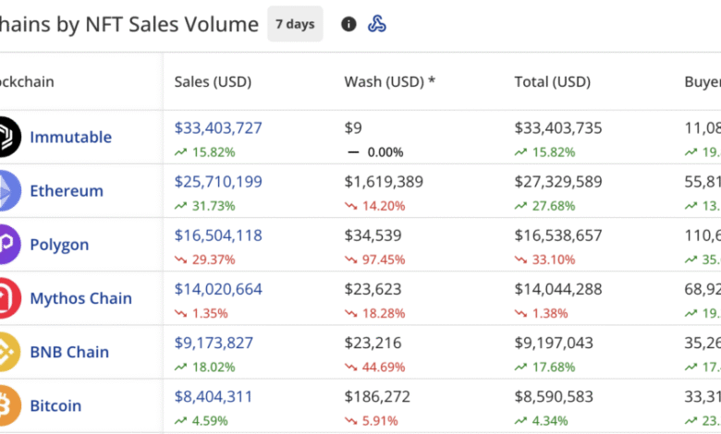Click the blue webhook icon in header
The width and height of the screenshot is (721, 434).
376,24
